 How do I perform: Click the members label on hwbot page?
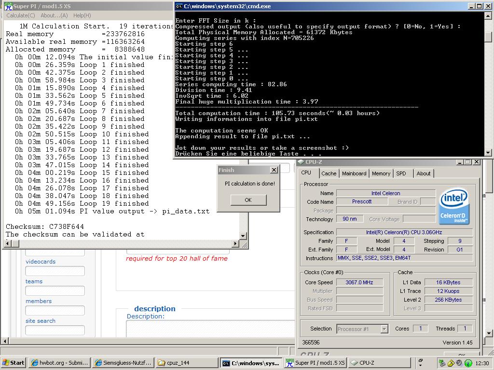[x=39, y=301]
